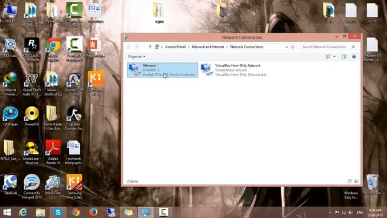Click the search magnifier icon
The height and width of the screenshot is (218, 387).
(x=353, y=47)
